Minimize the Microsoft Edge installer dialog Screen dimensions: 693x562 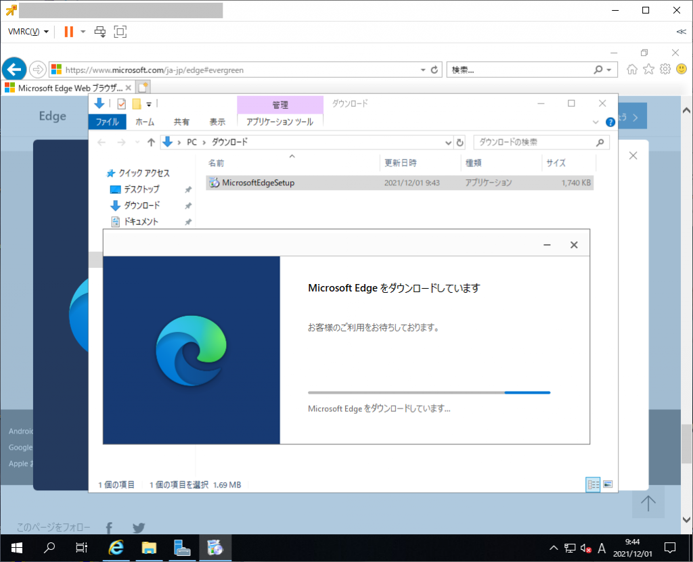[547, 245]
